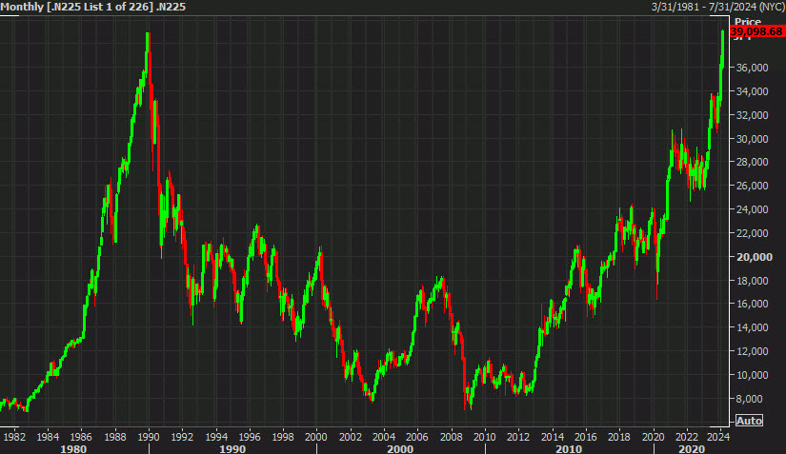Click the 2024 year label on time axis

point(717,437)
